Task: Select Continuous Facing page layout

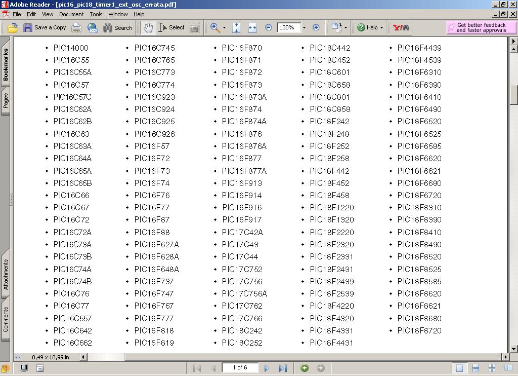Action: 492,368
